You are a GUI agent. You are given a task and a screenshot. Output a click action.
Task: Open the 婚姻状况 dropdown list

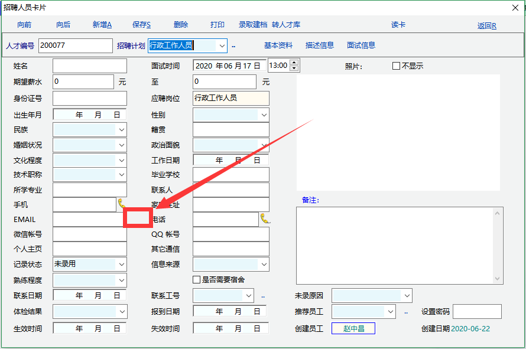click(122, 145)
